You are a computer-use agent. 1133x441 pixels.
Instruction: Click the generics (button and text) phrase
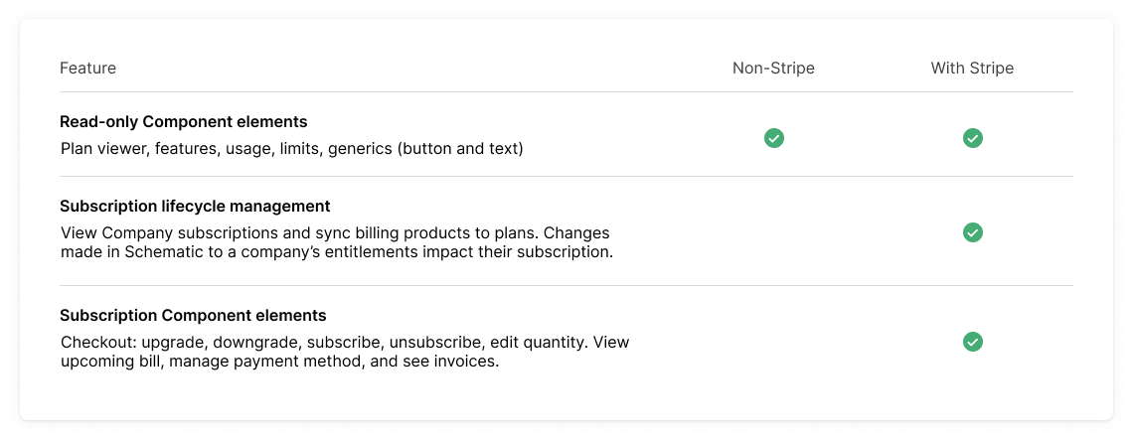pos(460,149)
